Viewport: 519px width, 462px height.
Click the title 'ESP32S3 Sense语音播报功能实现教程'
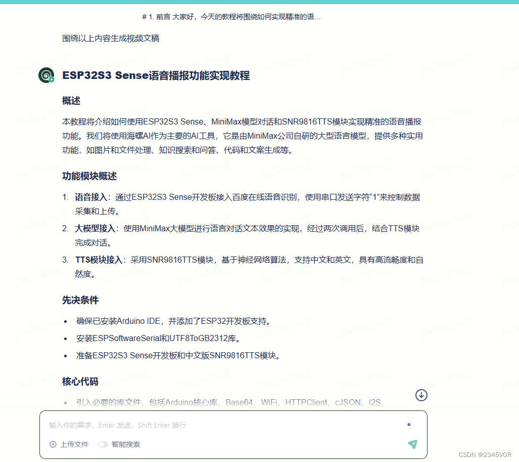[x=156, y=75]
